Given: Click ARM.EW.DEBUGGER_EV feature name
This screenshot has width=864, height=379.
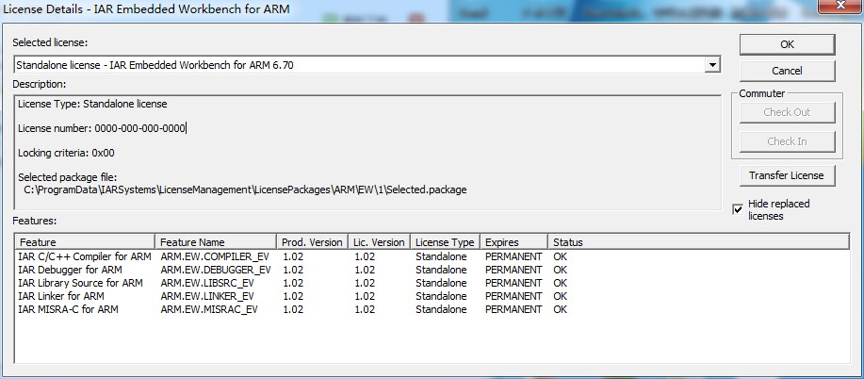Looking at the screenshot, I should [216, 270].
